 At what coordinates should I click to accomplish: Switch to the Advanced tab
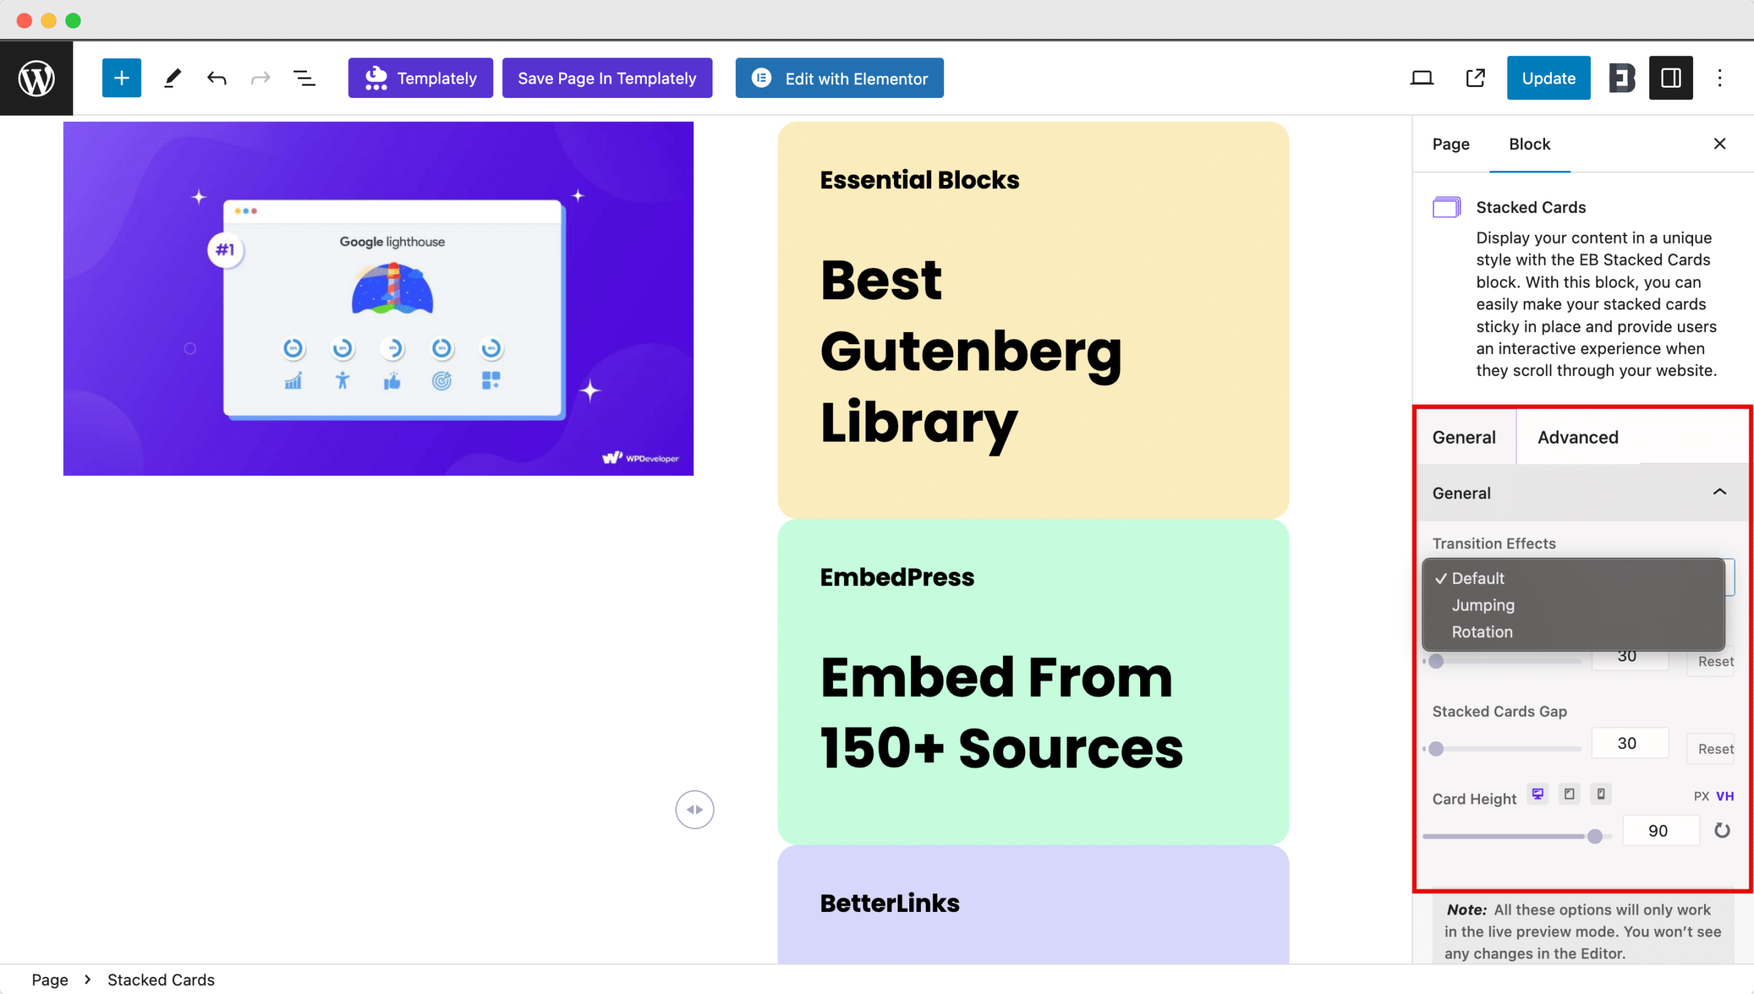pos(1577,437)
